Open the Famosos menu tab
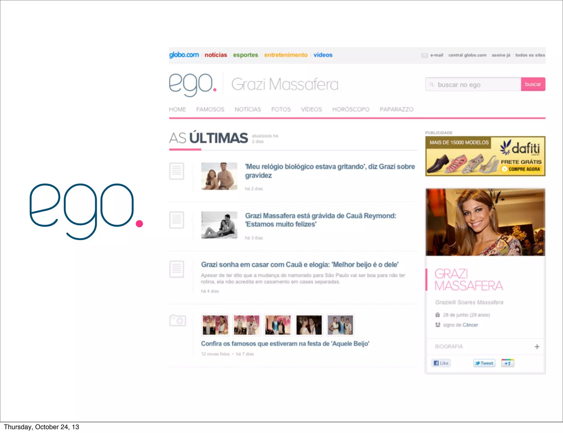 [x=210, y=109]
